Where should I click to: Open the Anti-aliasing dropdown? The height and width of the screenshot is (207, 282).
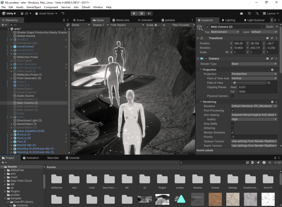(x=254, y=115)
